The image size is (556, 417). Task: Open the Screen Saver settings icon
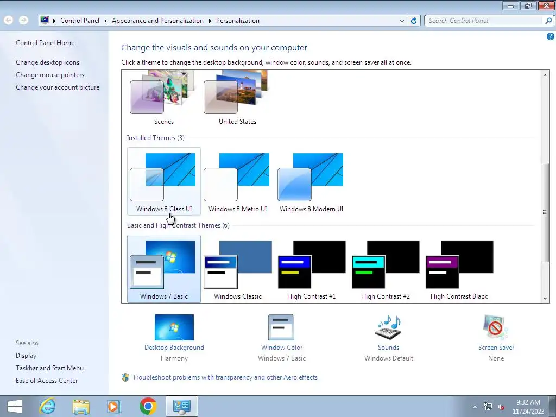[495, 327]
